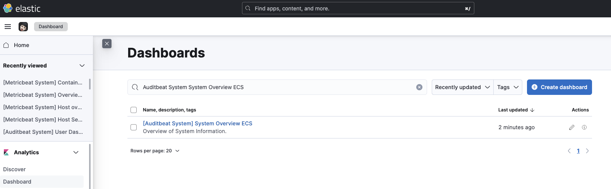Click the Name, description, tags column header

tap(169, 110)
